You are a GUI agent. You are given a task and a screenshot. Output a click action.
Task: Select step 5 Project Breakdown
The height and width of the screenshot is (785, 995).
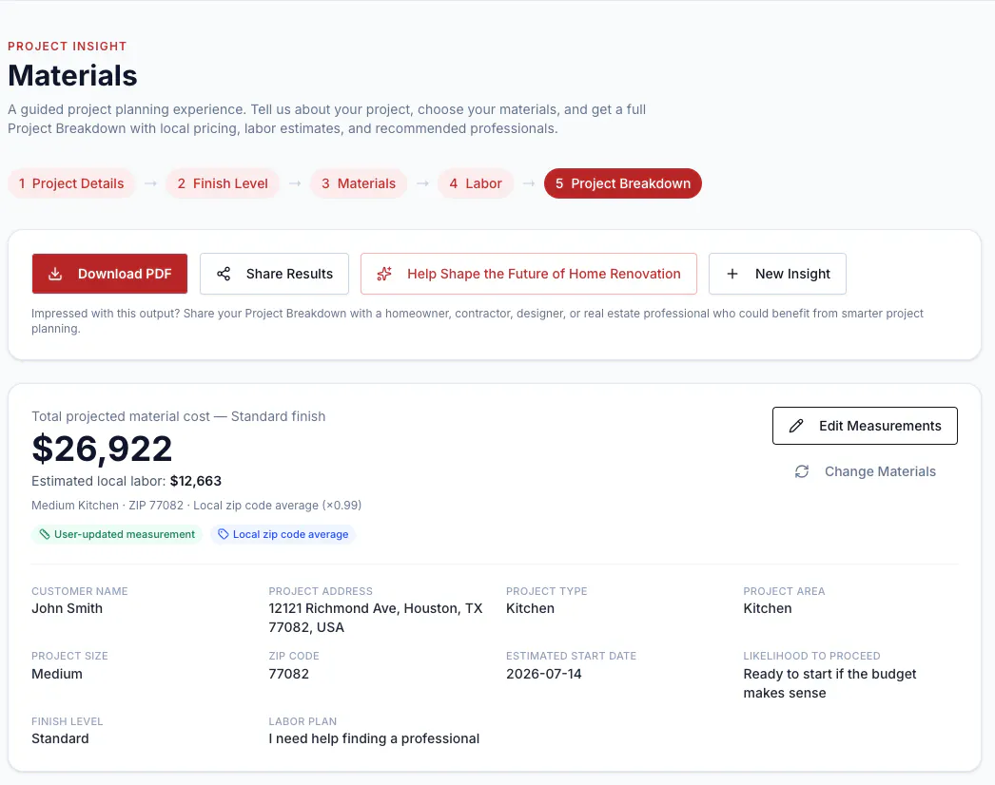622,183
